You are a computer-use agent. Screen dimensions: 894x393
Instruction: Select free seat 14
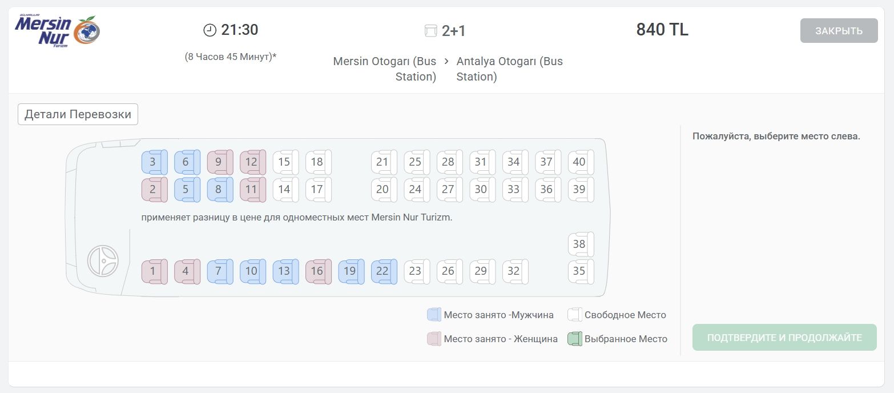285,190
